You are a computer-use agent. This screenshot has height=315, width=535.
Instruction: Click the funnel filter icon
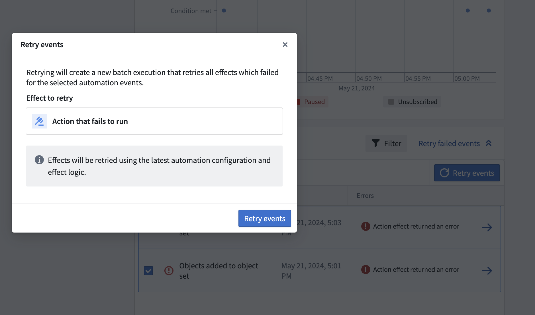coord(376,143)
